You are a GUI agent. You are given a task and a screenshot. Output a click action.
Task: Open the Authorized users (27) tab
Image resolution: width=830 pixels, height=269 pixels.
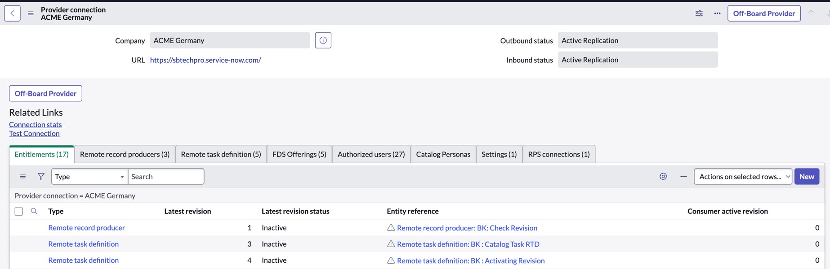pyautogui.click(x=371, y=154)
